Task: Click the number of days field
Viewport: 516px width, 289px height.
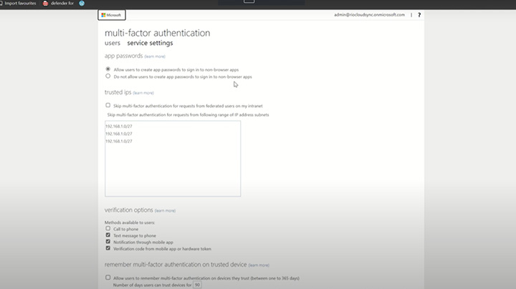Action: [197, 284]
